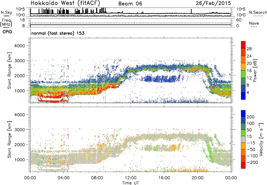267x185 pixels.
Task: Click the bright blue bottom segment of the power colorbar
Action: coord(243,96)
